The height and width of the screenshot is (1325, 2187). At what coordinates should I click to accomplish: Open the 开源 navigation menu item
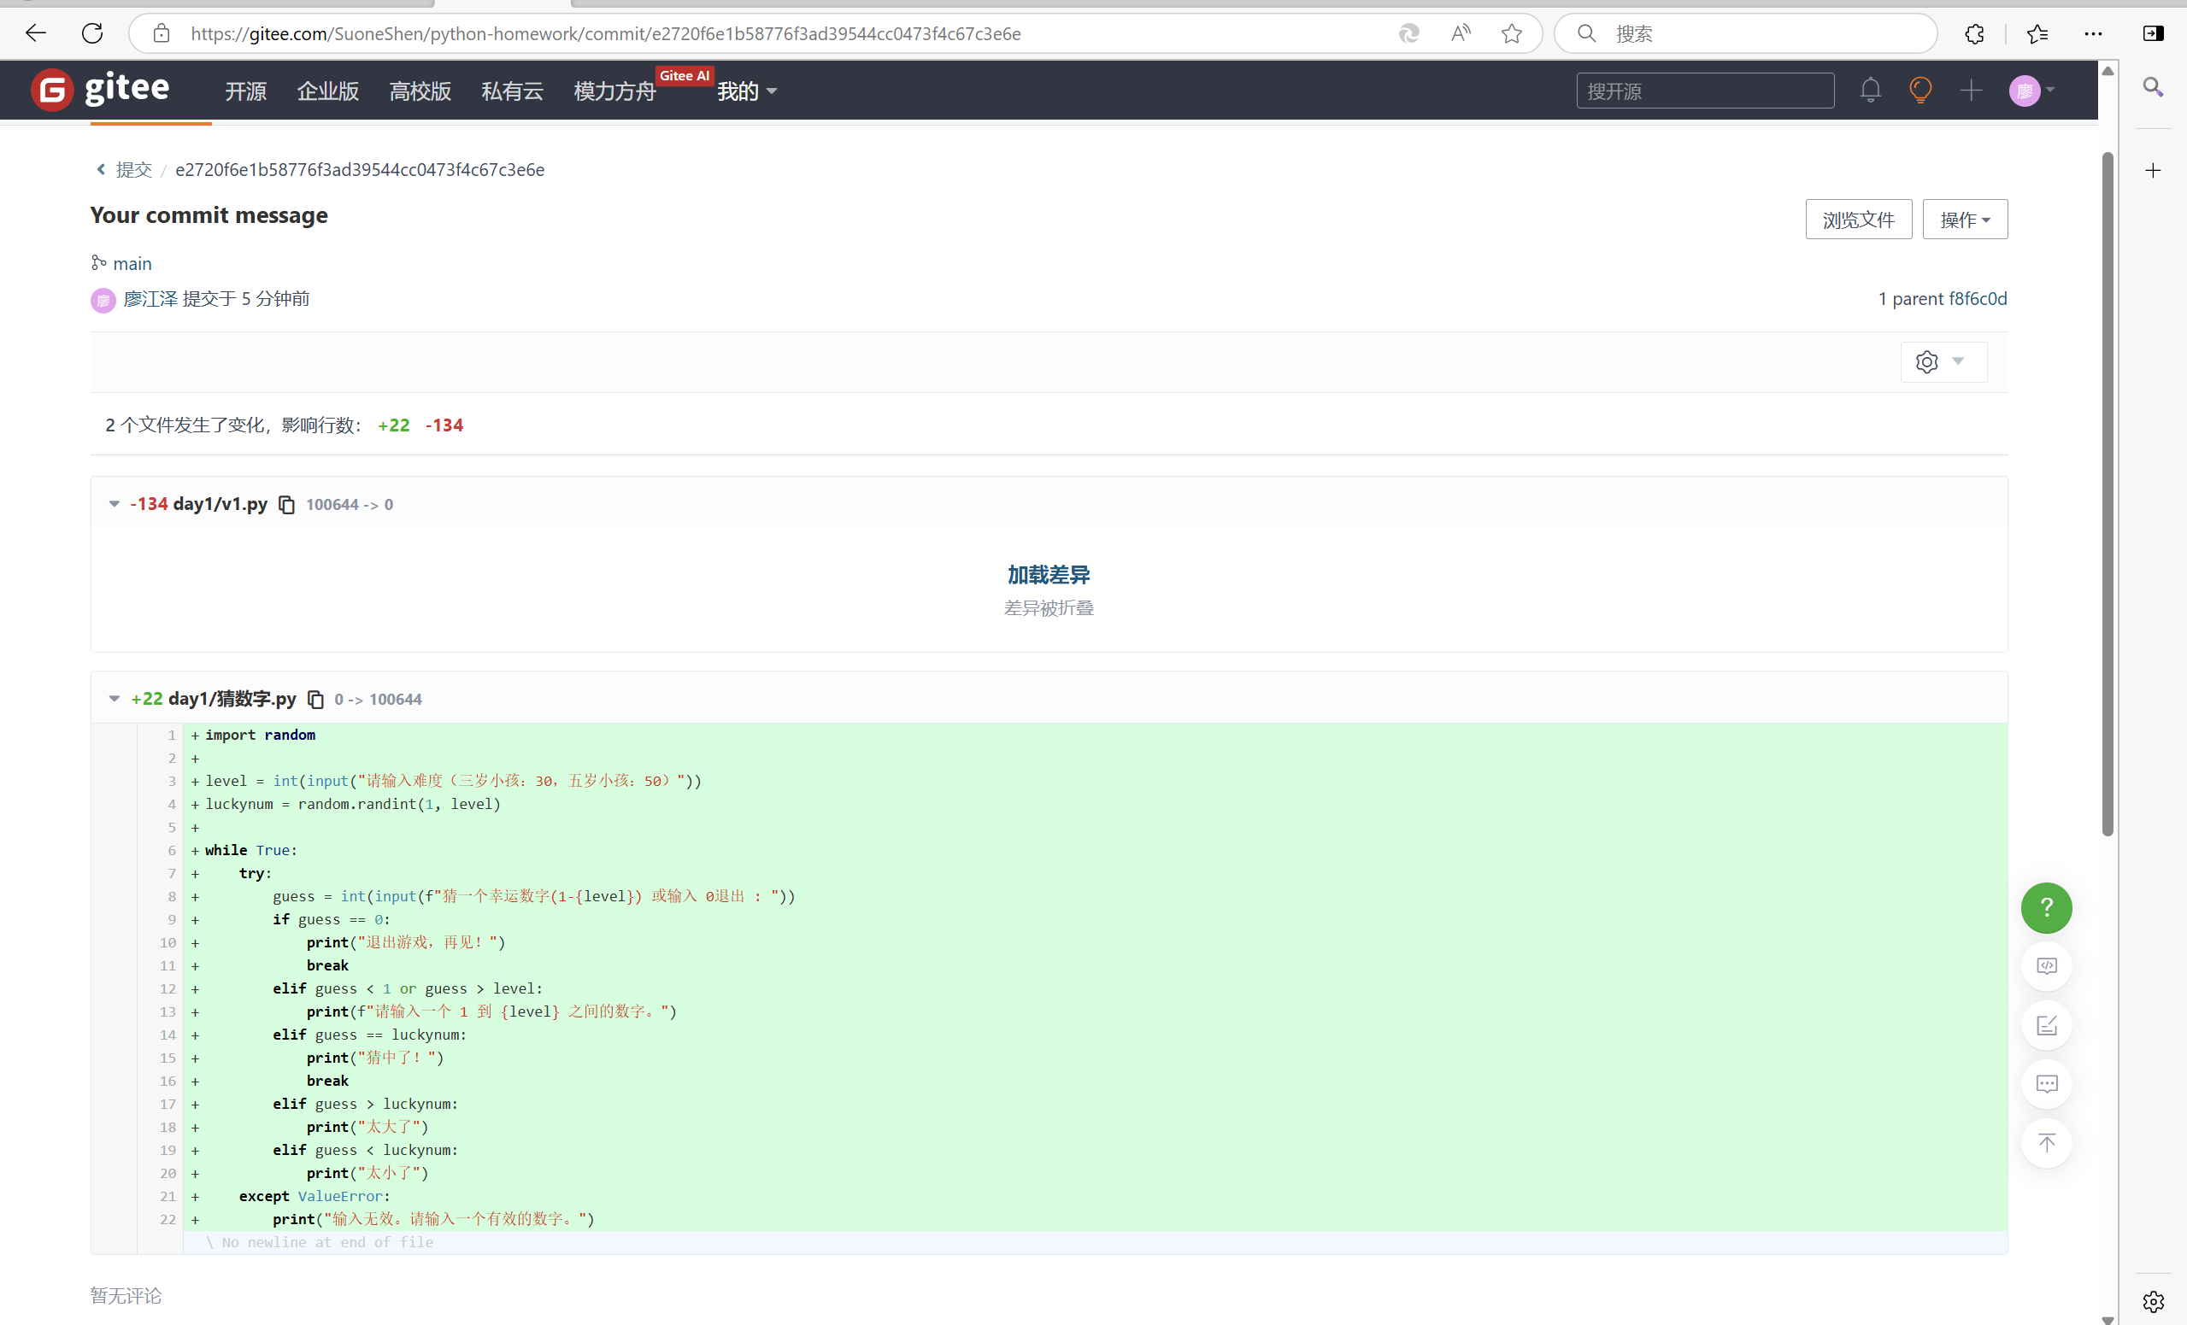click(245, 91)
